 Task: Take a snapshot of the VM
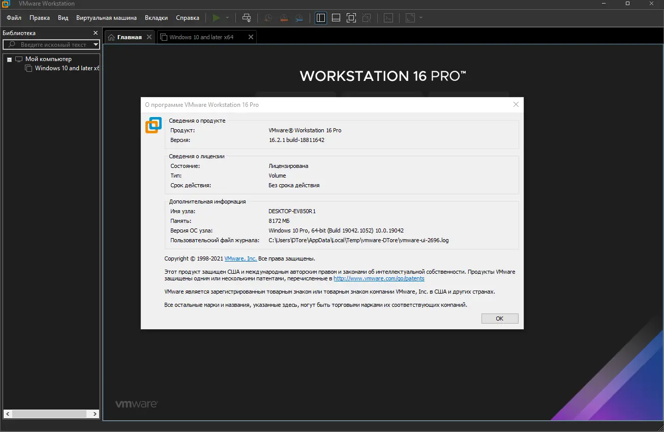tap(267, 18)
